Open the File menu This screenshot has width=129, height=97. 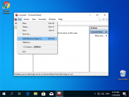(20, 19)
